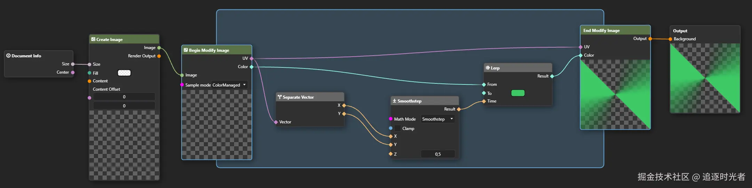Click the Content Offset input socket
This screenshot has height=188, width=752.
[x=89, y=98]
